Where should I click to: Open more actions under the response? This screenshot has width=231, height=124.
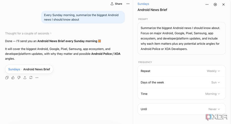tap(37, 78)
